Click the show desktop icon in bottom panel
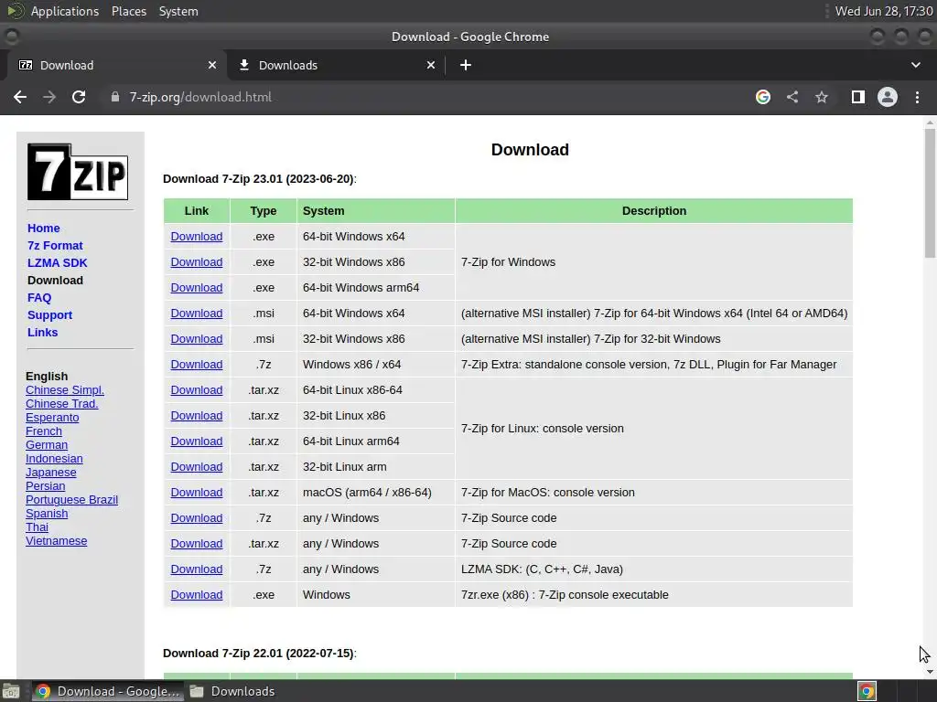The image size is (937, 702). [11, 691]
